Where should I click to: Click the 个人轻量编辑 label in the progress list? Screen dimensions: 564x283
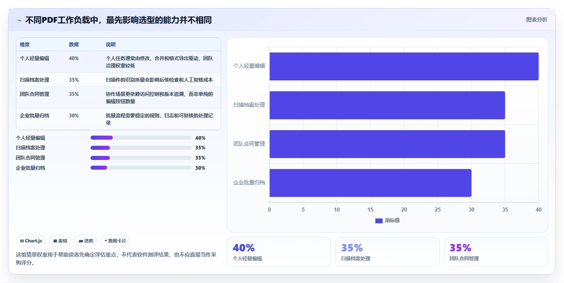(x=30, y=138)
